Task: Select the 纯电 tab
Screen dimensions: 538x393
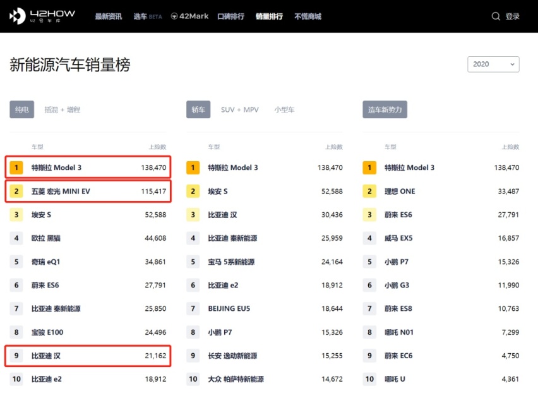Action: click(x=21, y=109)
